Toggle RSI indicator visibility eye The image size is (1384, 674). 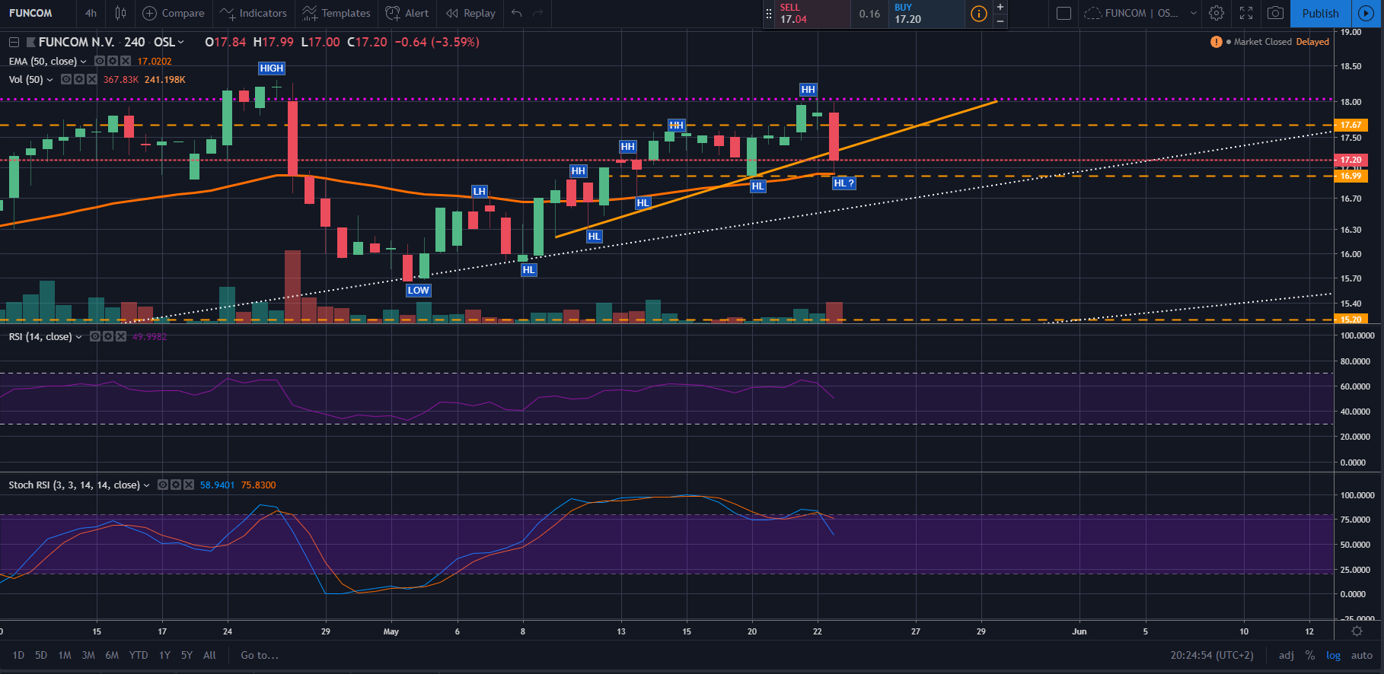pyautogui.click(x=95, y=336)
